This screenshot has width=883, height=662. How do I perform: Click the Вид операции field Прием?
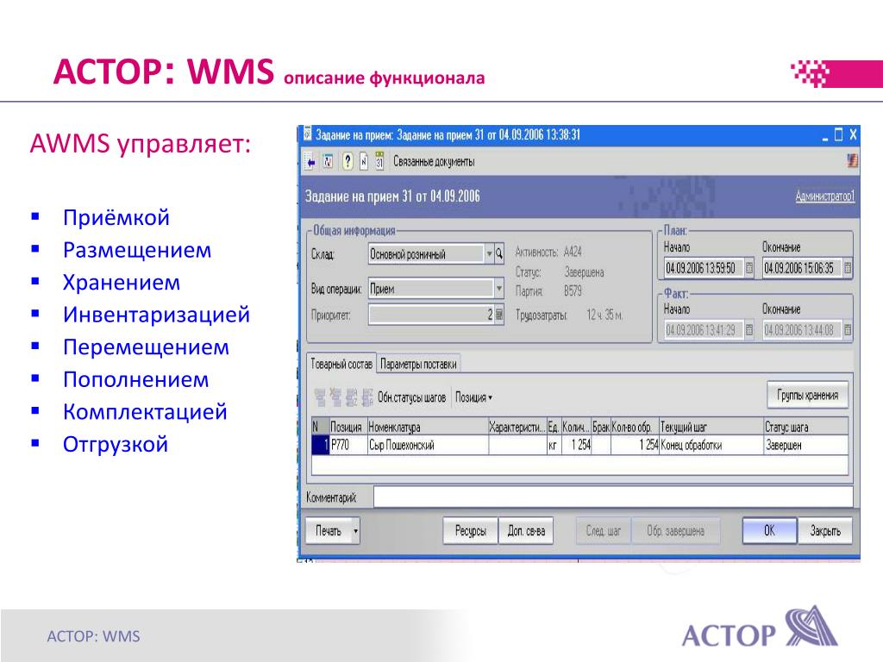[431, 288]
